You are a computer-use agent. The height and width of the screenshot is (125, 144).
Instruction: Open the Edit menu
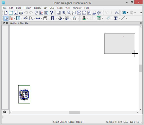click(11, 8)
